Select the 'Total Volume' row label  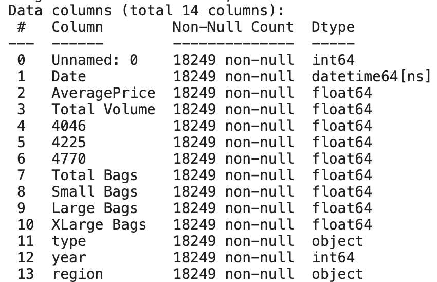pyautogui.click(x=103, y=110)
